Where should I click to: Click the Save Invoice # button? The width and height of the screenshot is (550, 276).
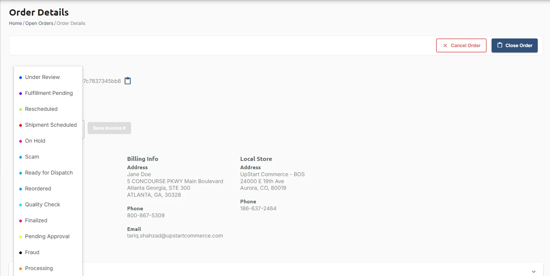(x=109, y=128)
